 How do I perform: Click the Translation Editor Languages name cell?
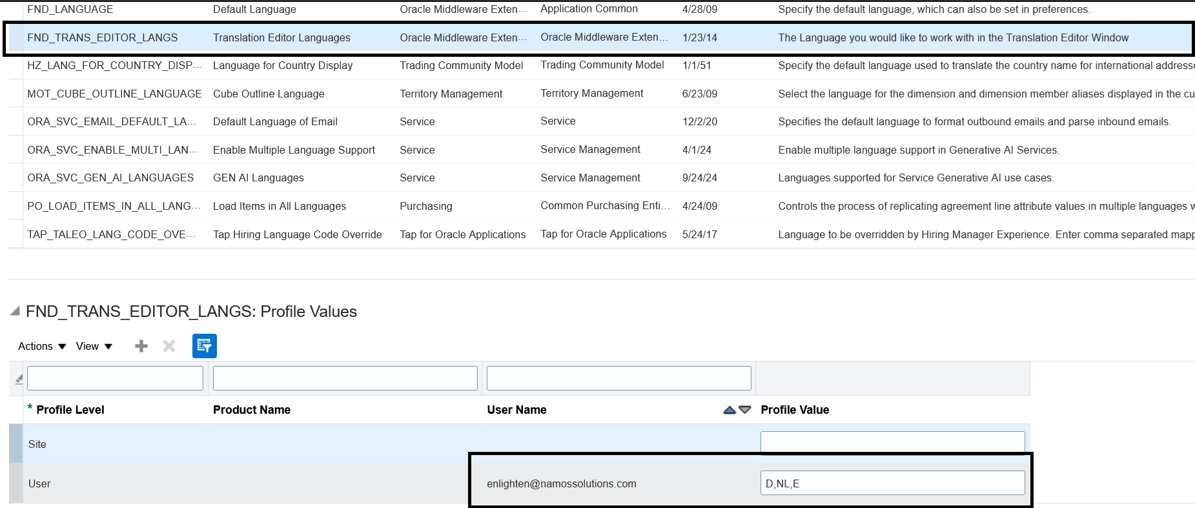[281, 37]
